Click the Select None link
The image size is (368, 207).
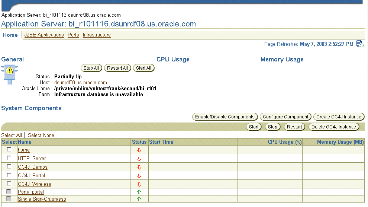41,136
